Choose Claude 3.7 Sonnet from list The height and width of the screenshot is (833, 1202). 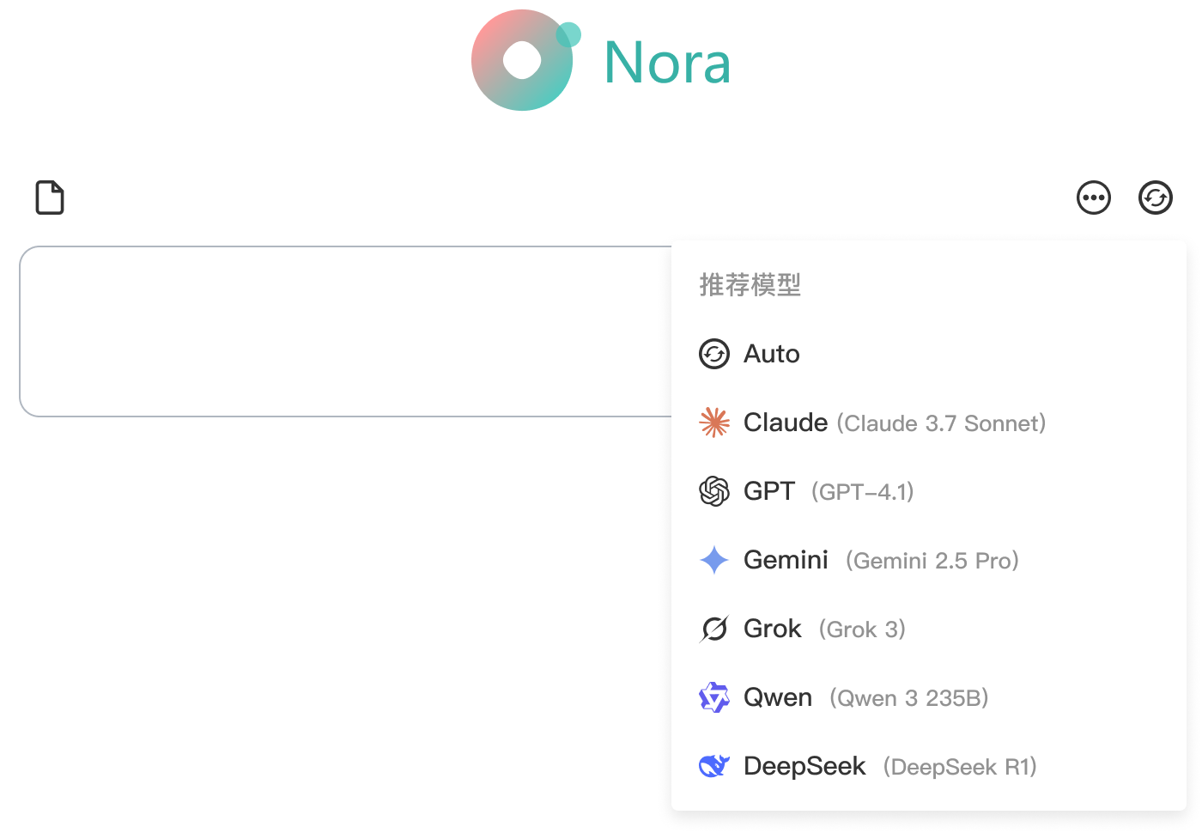click(x=929, y=423)
